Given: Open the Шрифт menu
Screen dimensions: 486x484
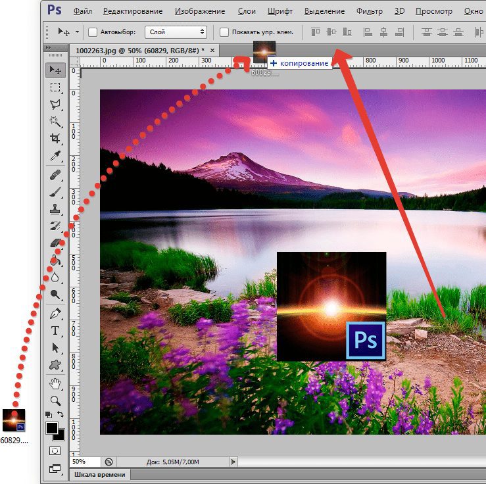Looking at the screenshot, I should 280,11.
